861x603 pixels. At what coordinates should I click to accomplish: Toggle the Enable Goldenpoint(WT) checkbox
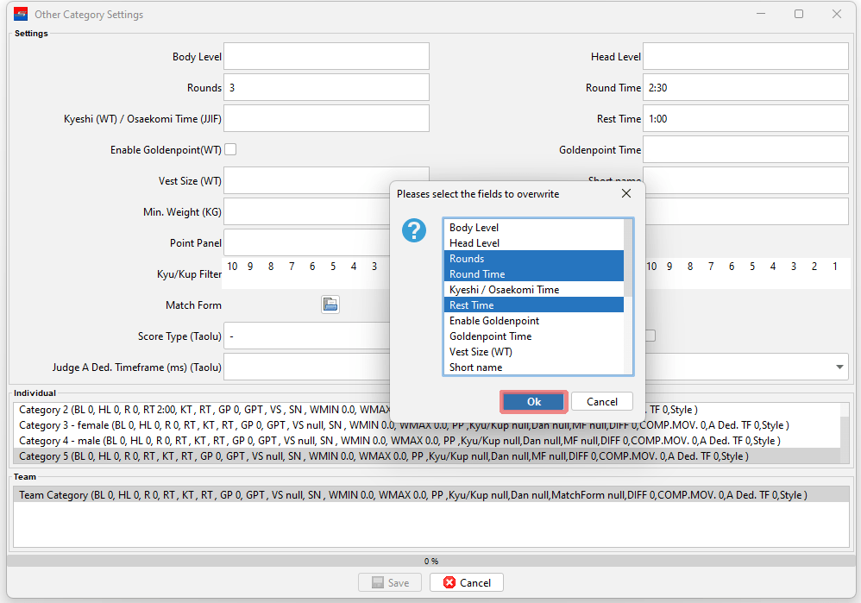[230, 149]
